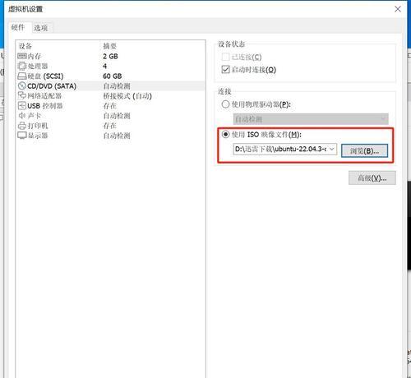Open 高级(V)... advanced settings
Viewport: 411px width, 378px height.
pyautogui.click(x=372, y=178)
